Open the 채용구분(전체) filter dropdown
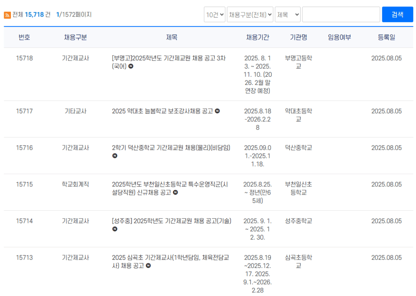The height and width of the screenshot is (296, 416). coord(250,14)
